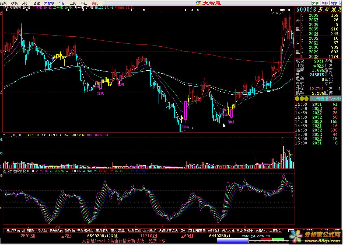Click the 商城 button

(x=325, y=3)
